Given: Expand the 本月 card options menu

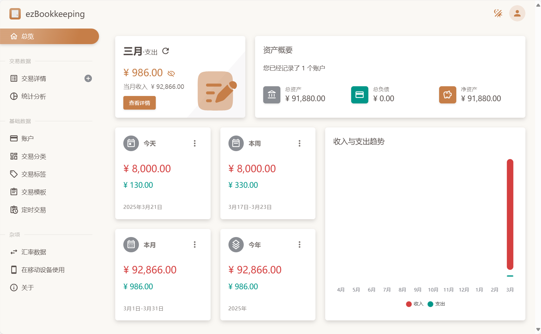Looking at the screenshot, I should (195, 245).
